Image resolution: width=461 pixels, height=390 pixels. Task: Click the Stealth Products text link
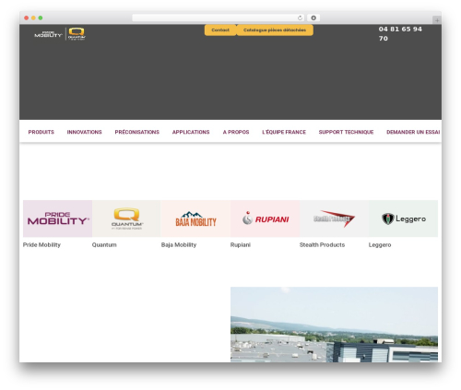322,245
